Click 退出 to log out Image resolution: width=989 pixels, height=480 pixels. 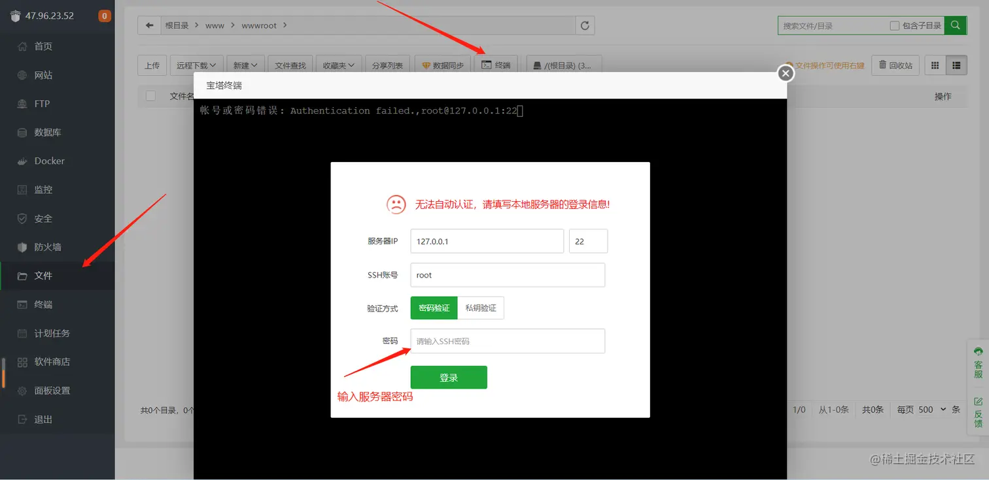pyautogui.click(x=57, y=420)
